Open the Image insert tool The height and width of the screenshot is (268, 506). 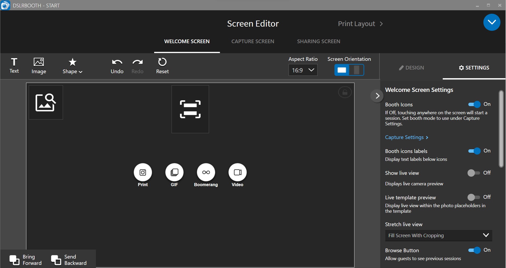point(39,65)
